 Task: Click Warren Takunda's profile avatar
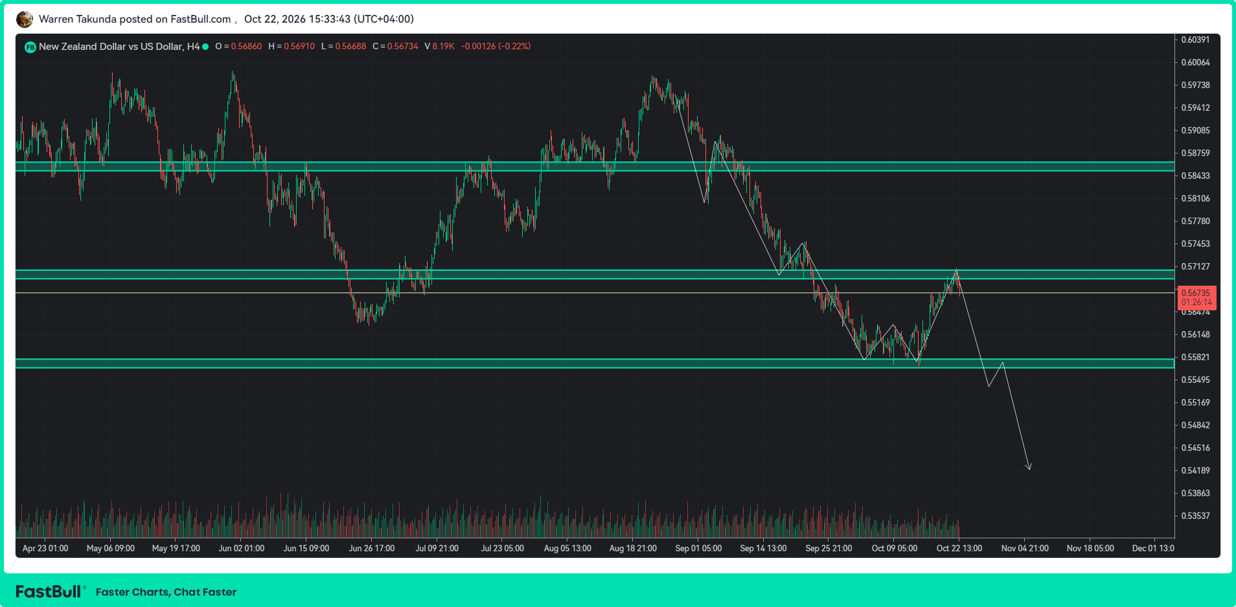coord(25,19)
